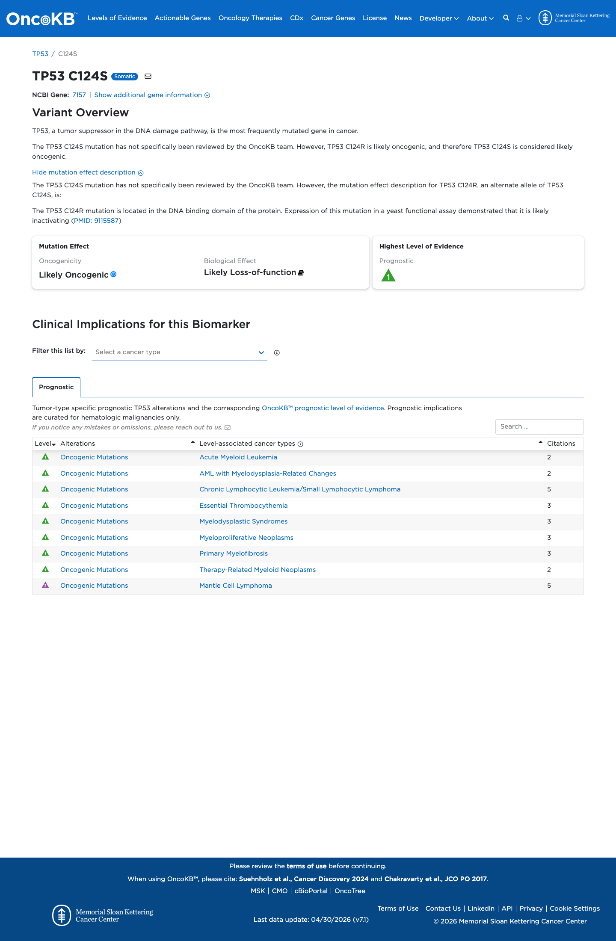The width and height of the screenshot is (616, 941).
Task: Collapse Hide mutation effect description
Action: tap(88, 172)
